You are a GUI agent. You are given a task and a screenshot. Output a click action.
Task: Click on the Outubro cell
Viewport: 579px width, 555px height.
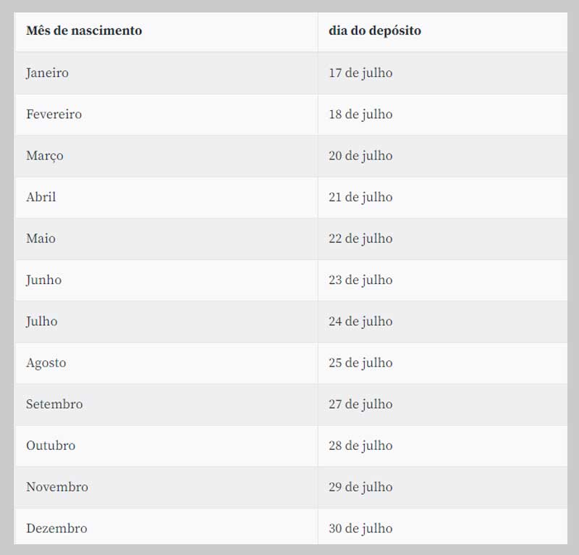point(51,446)
